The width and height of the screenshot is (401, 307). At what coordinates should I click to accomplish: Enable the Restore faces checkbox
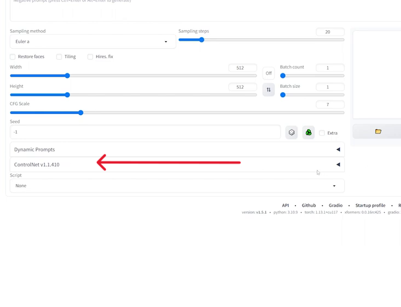tap(13, 56)
